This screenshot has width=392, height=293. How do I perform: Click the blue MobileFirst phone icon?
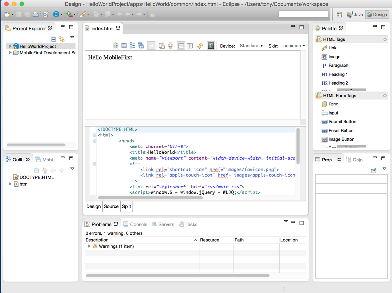(56, 14)
